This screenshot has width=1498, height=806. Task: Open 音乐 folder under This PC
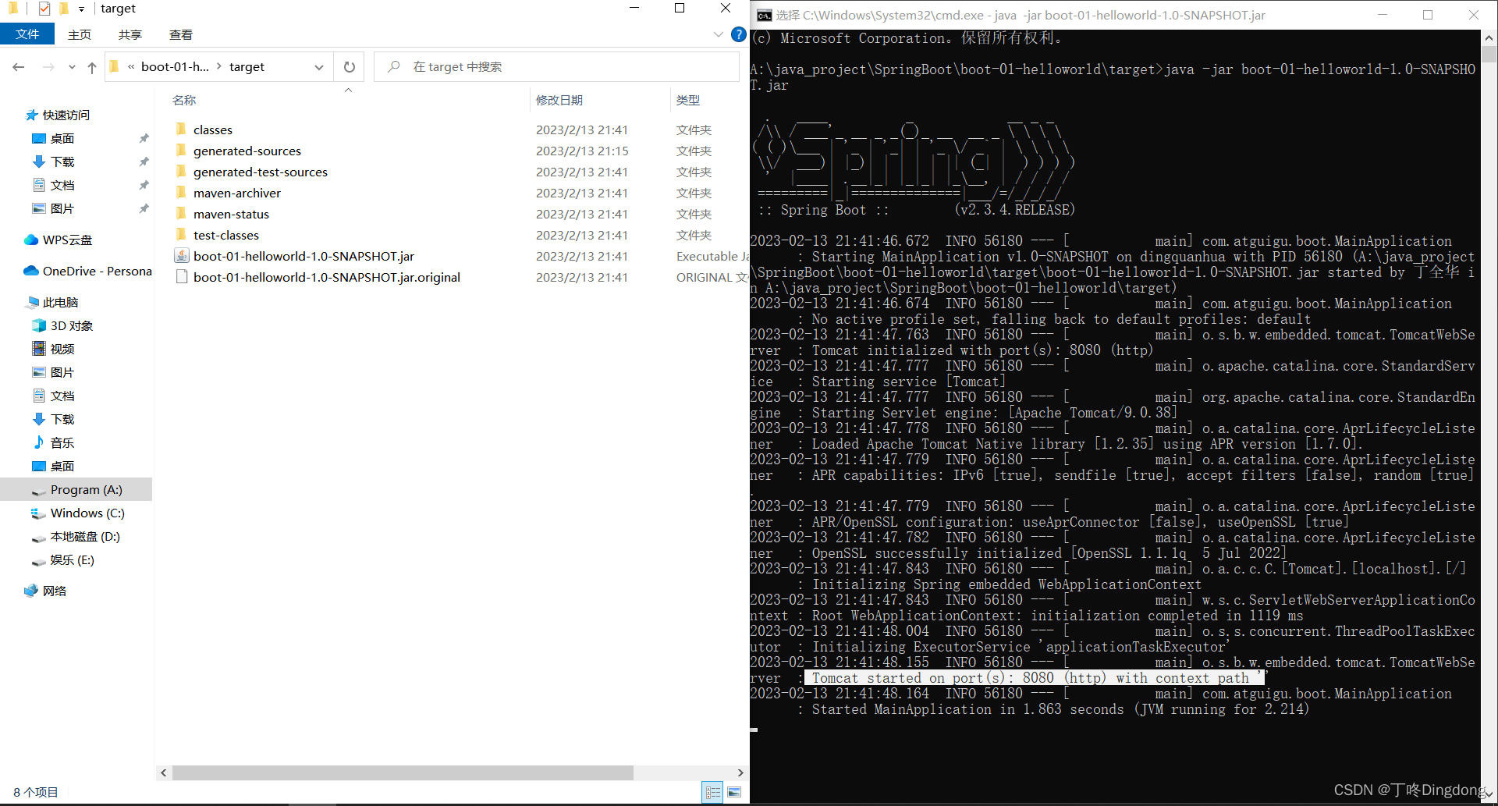coord(62,442)
